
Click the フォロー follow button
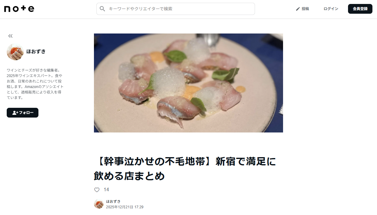[23, 113]
